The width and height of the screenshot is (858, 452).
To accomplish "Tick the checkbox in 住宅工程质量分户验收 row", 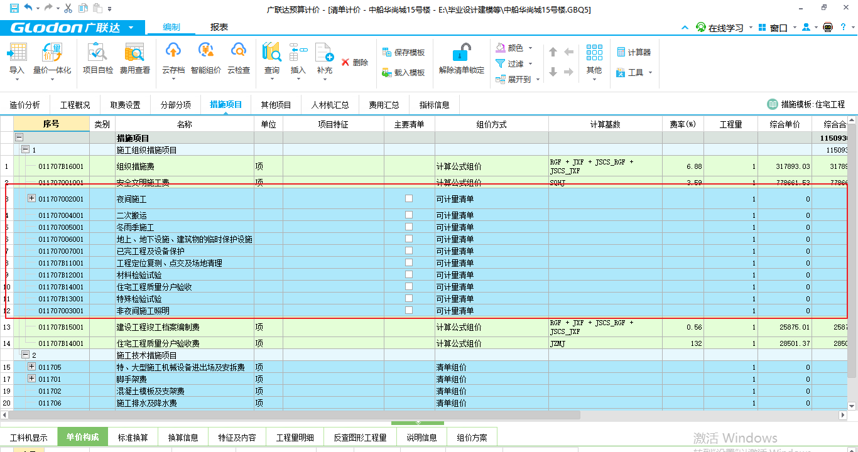I will point(409,286).
